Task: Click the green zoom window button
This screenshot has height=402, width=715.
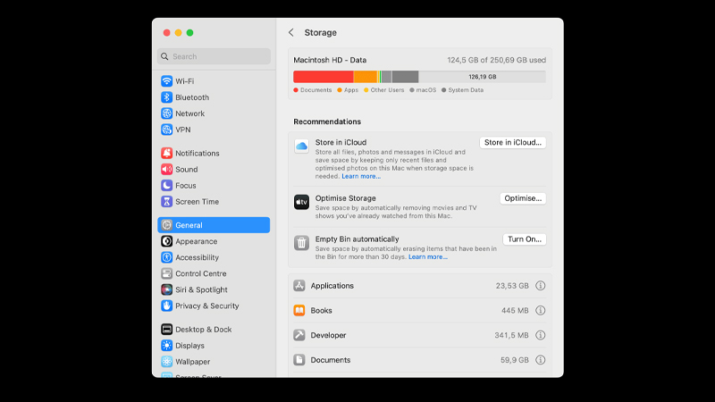Action: click(189, 33)
